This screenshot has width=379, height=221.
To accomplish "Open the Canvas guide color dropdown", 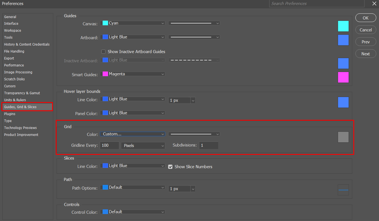I will (133, 23).
